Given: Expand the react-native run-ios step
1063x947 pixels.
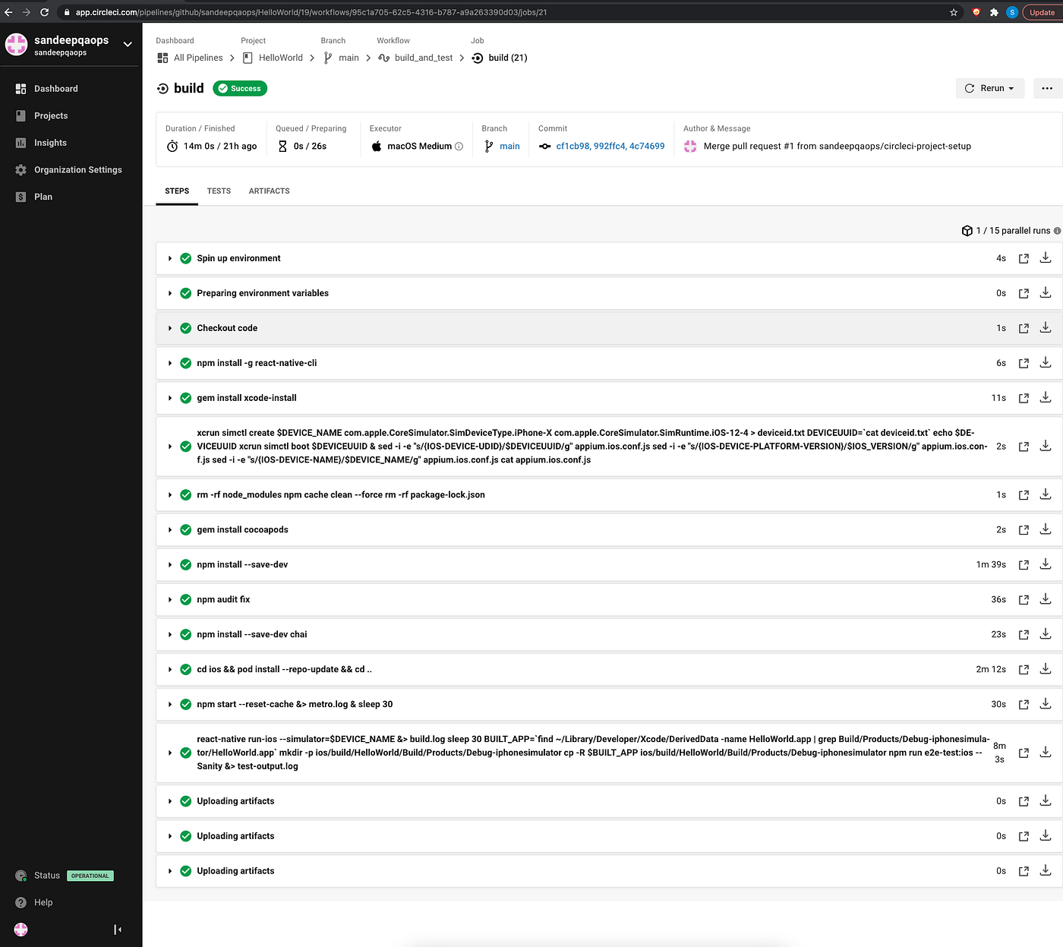Looking at the screenshot, I should click(x=170, y=753).
